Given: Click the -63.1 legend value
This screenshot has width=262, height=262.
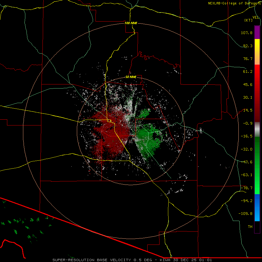Looking at the screenshot, I should [x=247, y=175].
